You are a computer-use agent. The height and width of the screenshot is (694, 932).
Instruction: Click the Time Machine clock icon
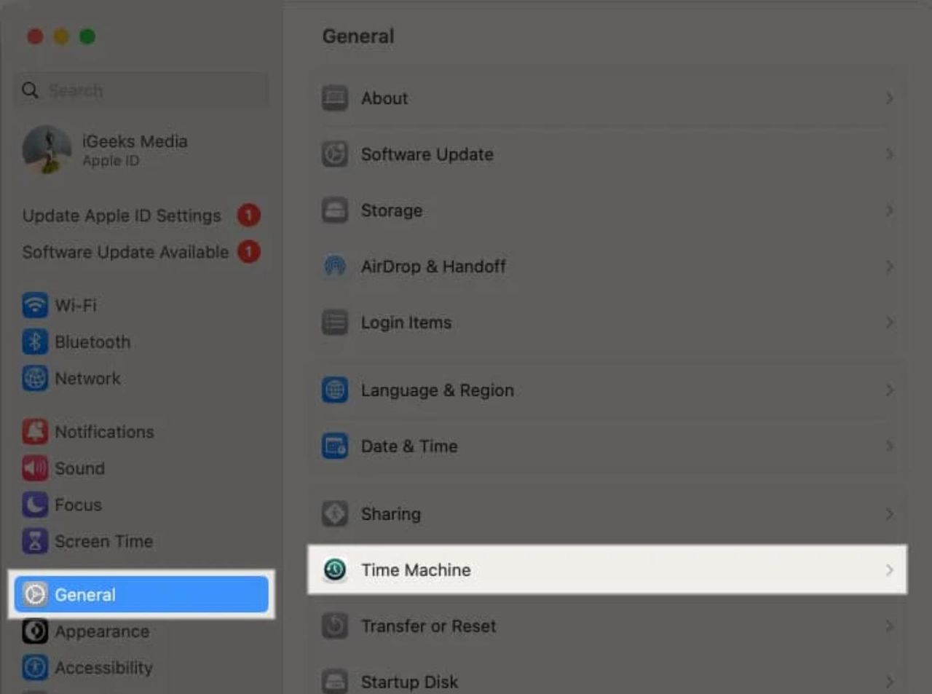coord(335,569)
